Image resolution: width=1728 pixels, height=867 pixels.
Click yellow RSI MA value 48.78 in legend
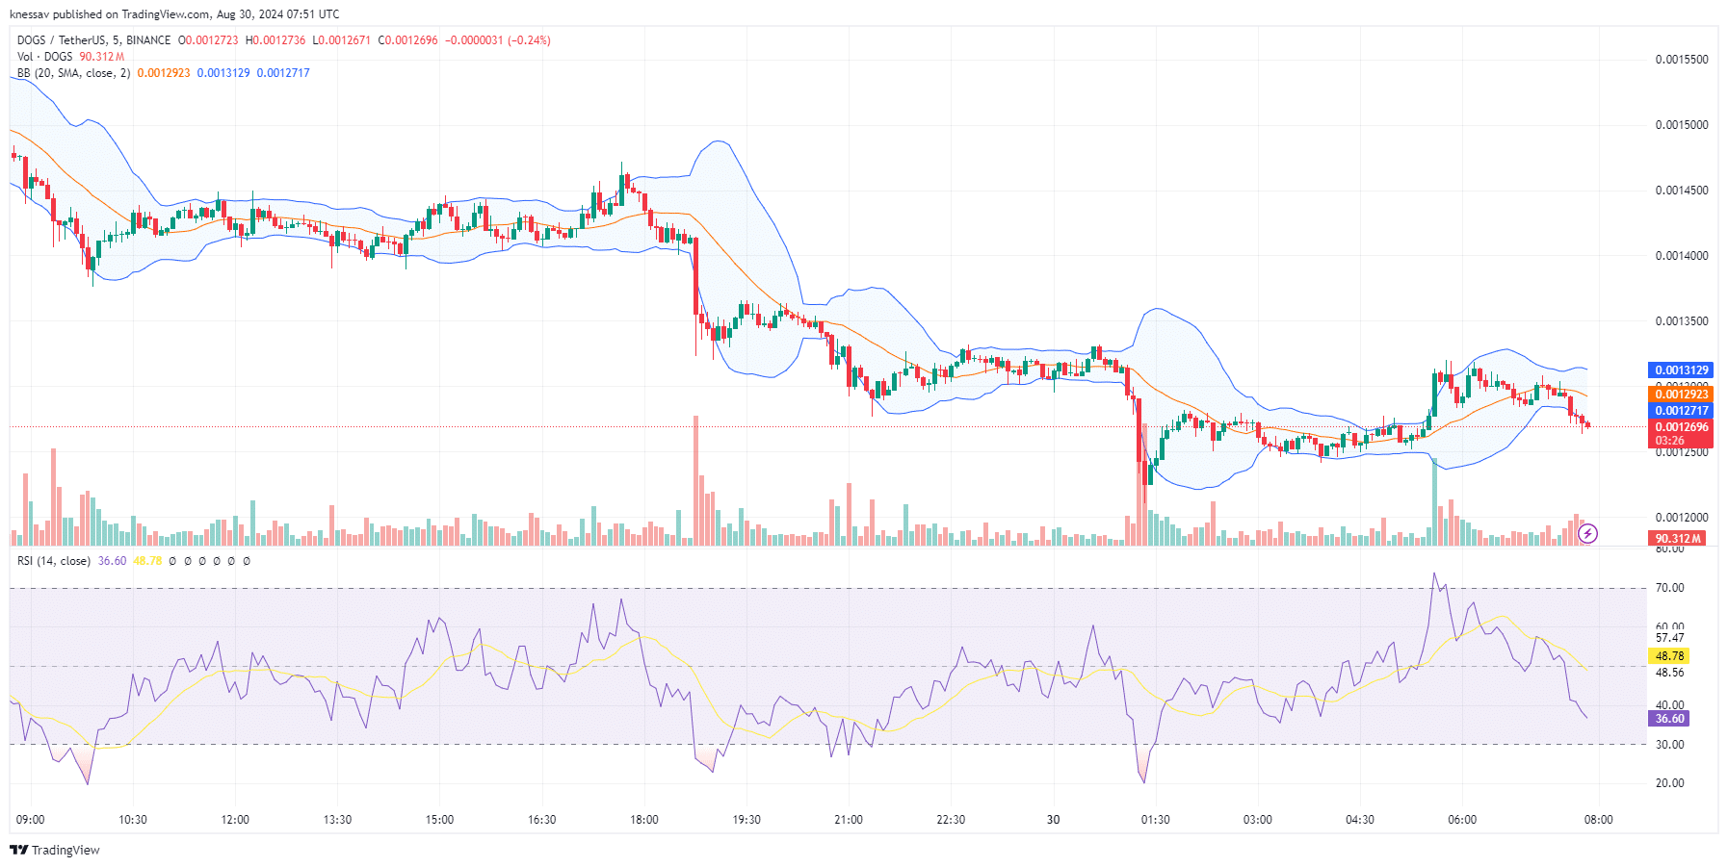[147, 561]
